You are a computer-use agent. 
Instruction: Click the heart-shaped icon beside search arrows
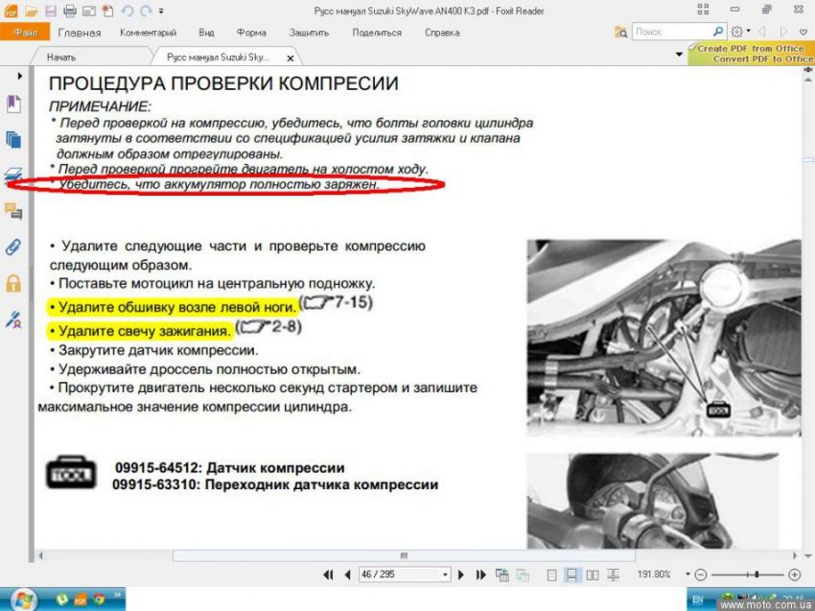coord(803,32)
